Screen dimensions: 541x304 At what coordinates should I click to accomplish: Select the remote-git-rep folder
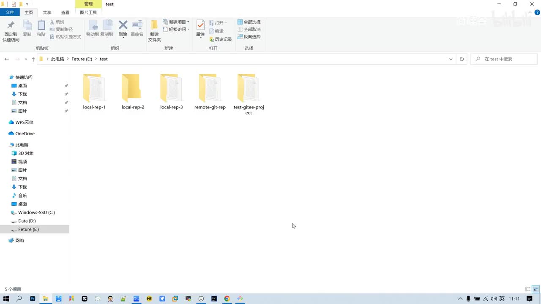coord(210,92)
